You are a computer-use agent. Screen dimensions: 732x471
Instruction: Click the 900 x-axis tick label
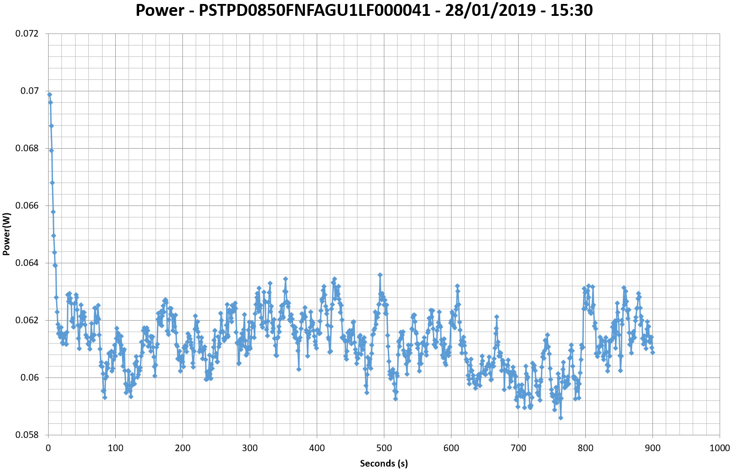[x=652, y=448]
